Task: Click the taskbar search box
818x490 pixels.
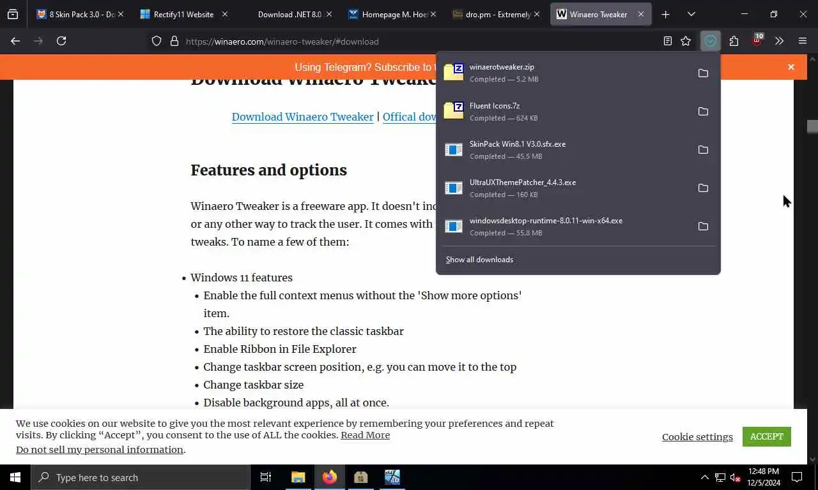Action: point(141,477)
